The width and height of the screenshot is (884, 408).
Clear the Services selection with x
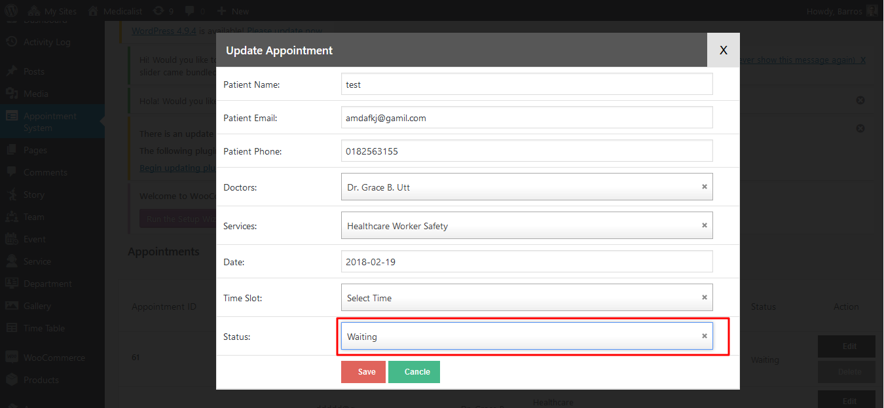click(705, 225)
